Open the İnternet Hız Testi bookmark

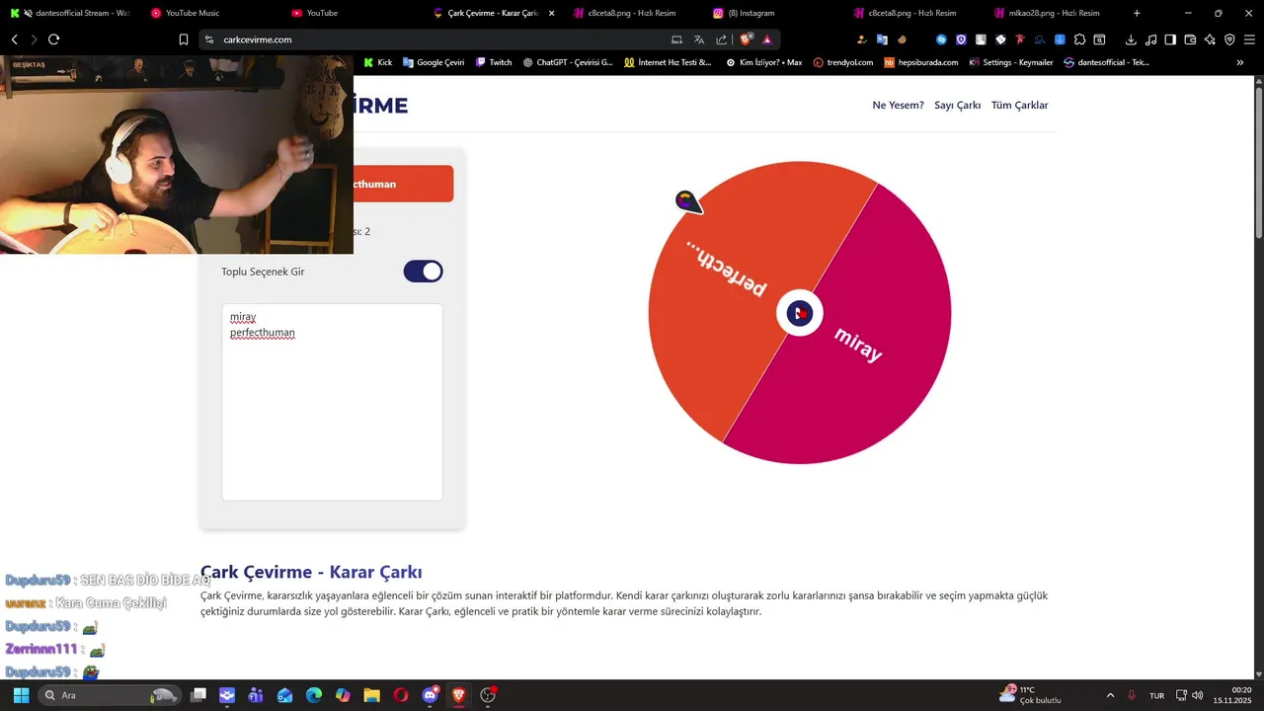pyautogui.click(x=668, y=62)
